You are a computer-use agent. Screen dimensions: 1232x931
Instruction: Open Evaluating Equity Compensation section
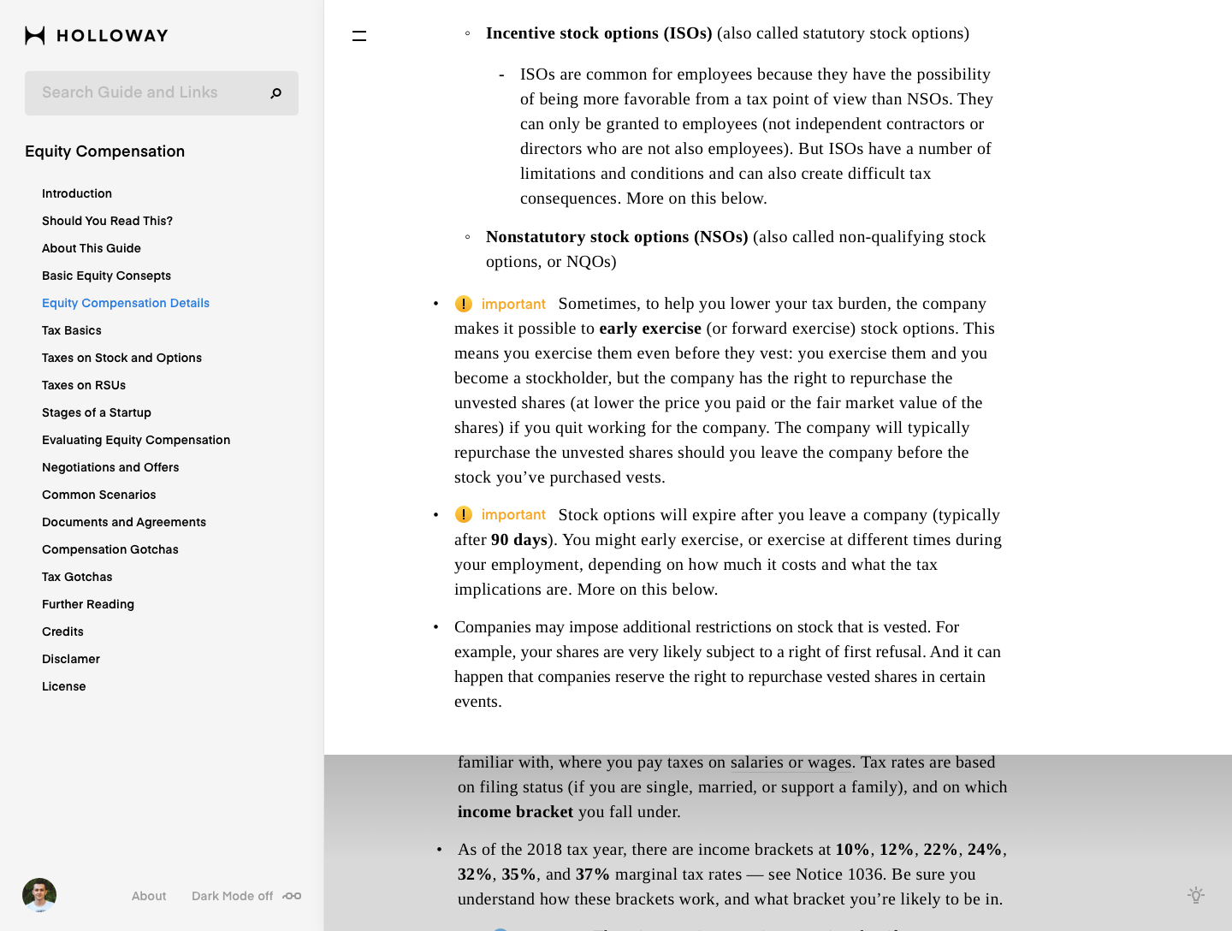[x=136, y=440]
